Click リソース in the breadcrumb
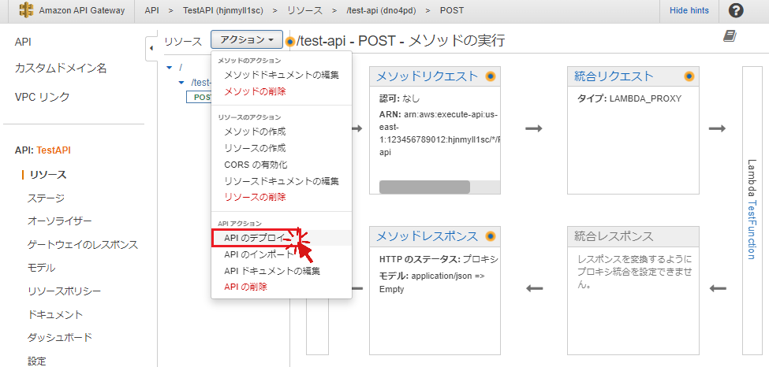The image size is (769, 367). [305, 11]
